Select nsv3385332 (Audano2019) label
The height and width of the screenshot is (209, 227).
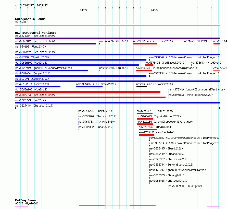point(96,127)
